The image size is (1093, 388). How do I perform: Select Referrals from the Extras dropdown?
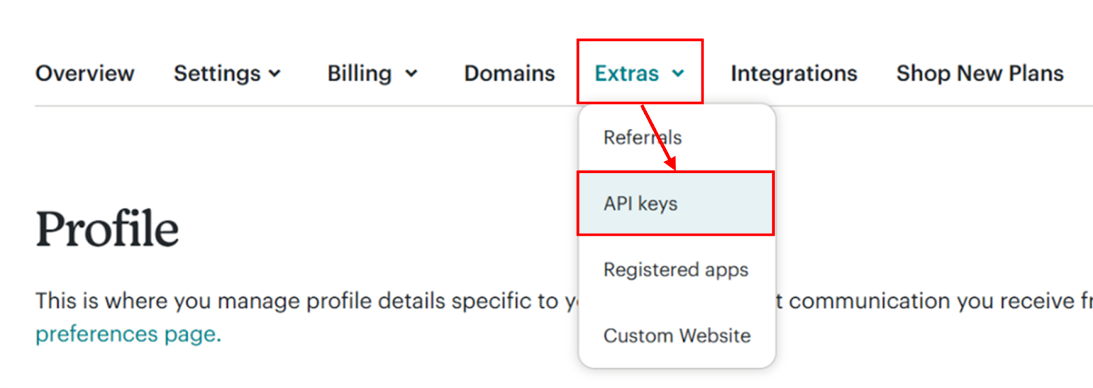pos(642,137)
